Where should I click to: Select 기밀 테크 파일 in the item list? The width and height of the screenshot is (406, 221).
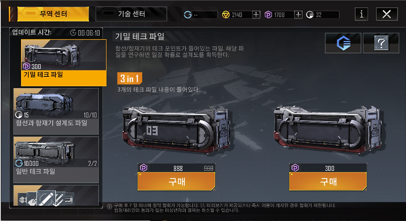64,63
